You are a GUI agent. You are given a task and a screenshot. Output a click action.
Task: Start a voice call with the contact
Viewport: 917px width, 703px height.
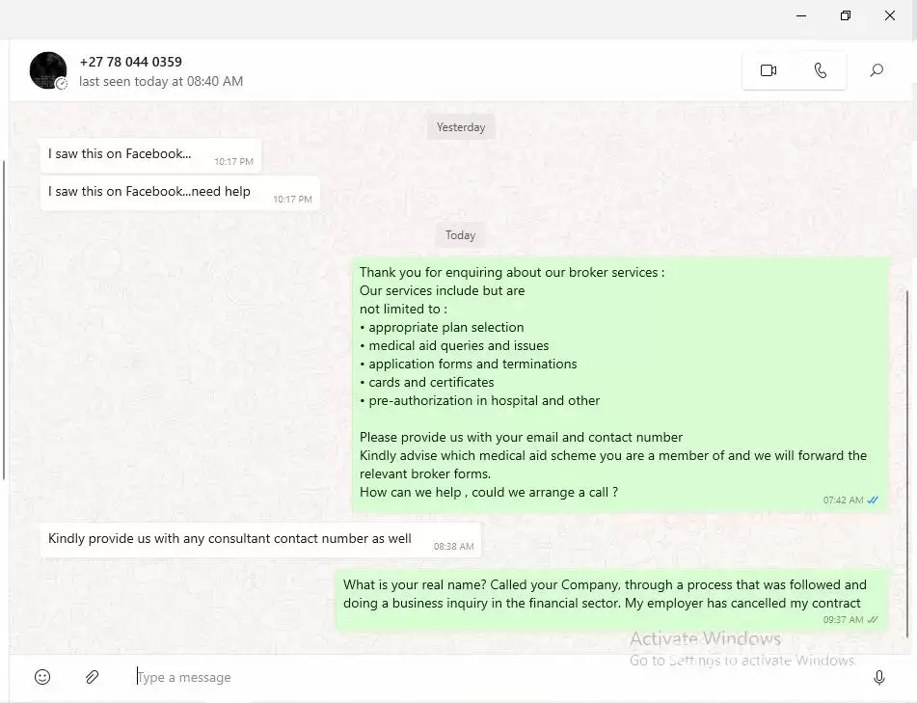coord(820,70)
